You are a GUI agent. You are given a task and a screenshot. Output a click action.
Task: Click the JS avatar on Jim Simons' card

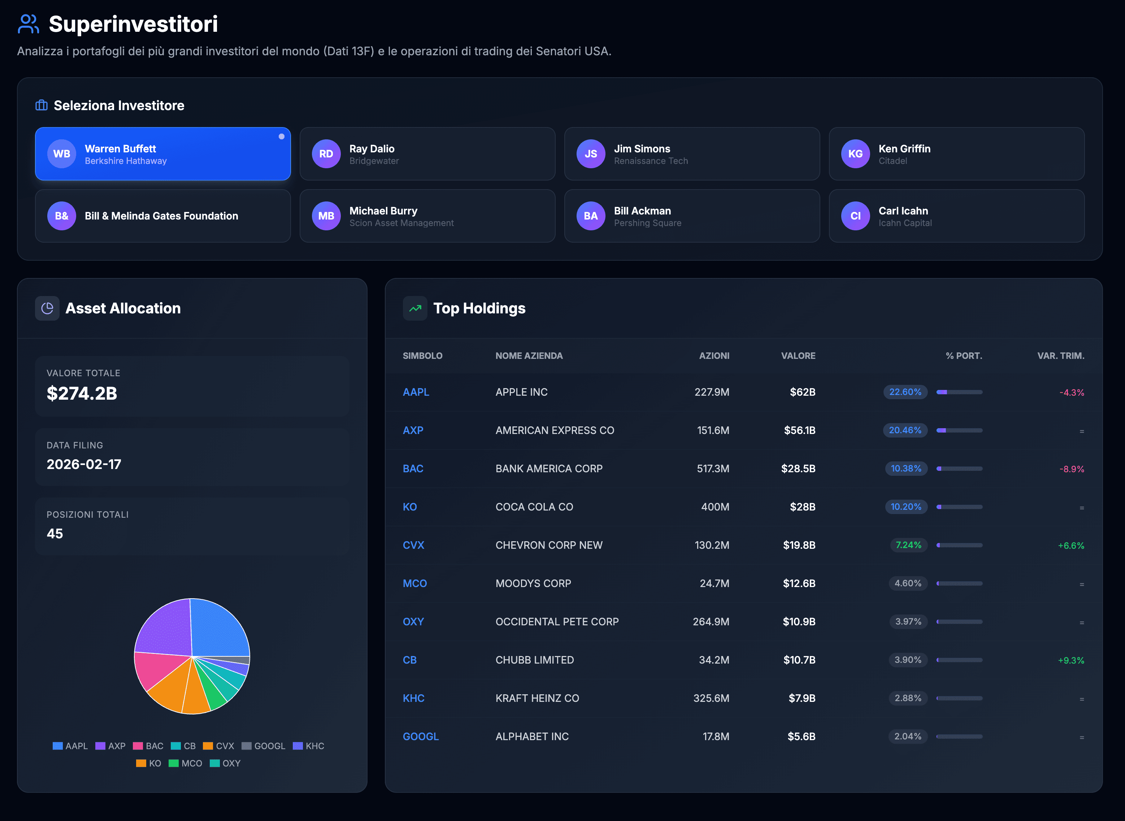[x=591, y=153]
